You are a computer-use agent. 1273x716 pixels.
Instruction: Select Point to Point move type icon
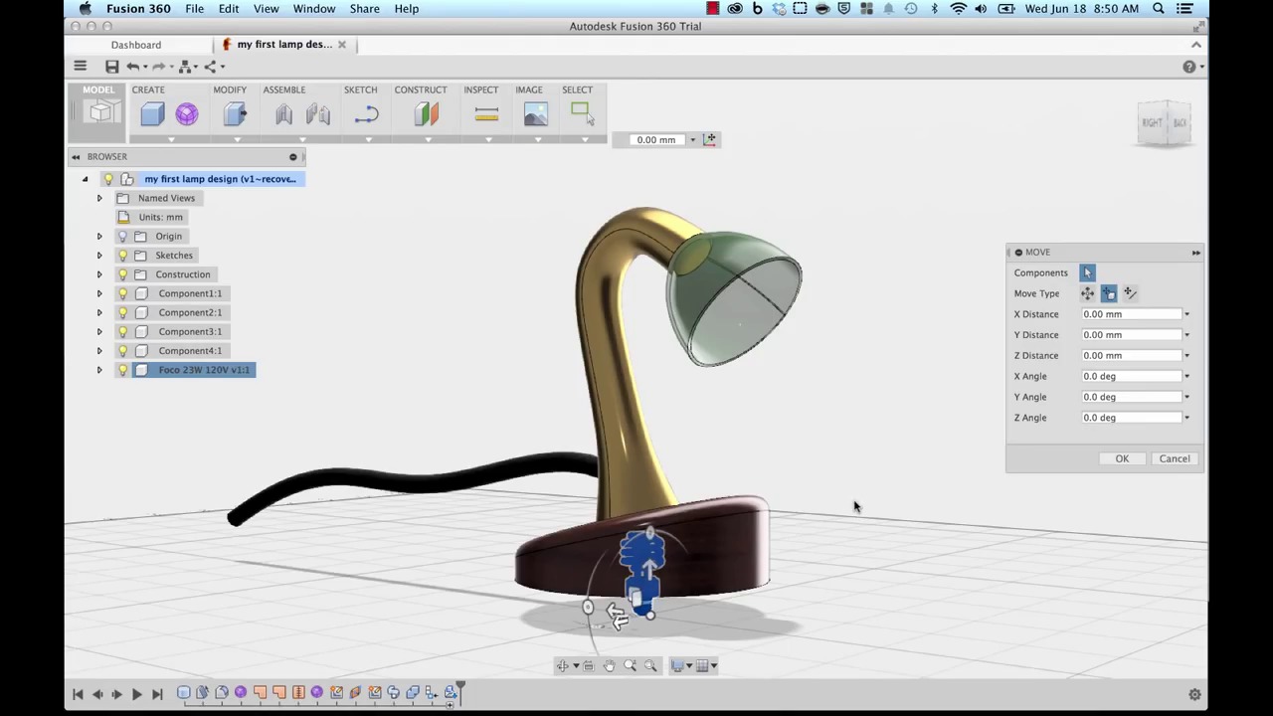(x=1130, y=293)
